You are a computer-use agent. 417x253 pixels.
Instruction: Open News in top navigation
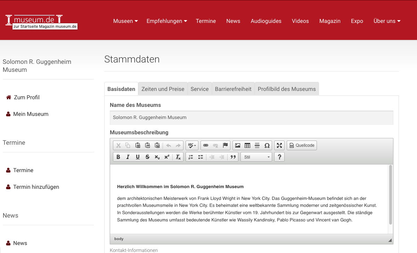point(233,21)
